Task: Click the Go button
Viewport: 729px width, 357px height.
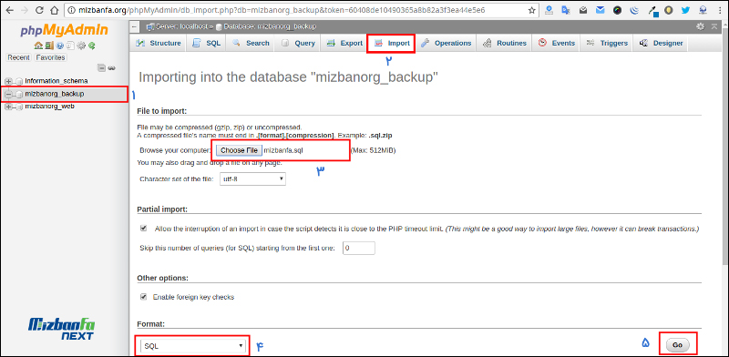Action: tap(677, 345)
